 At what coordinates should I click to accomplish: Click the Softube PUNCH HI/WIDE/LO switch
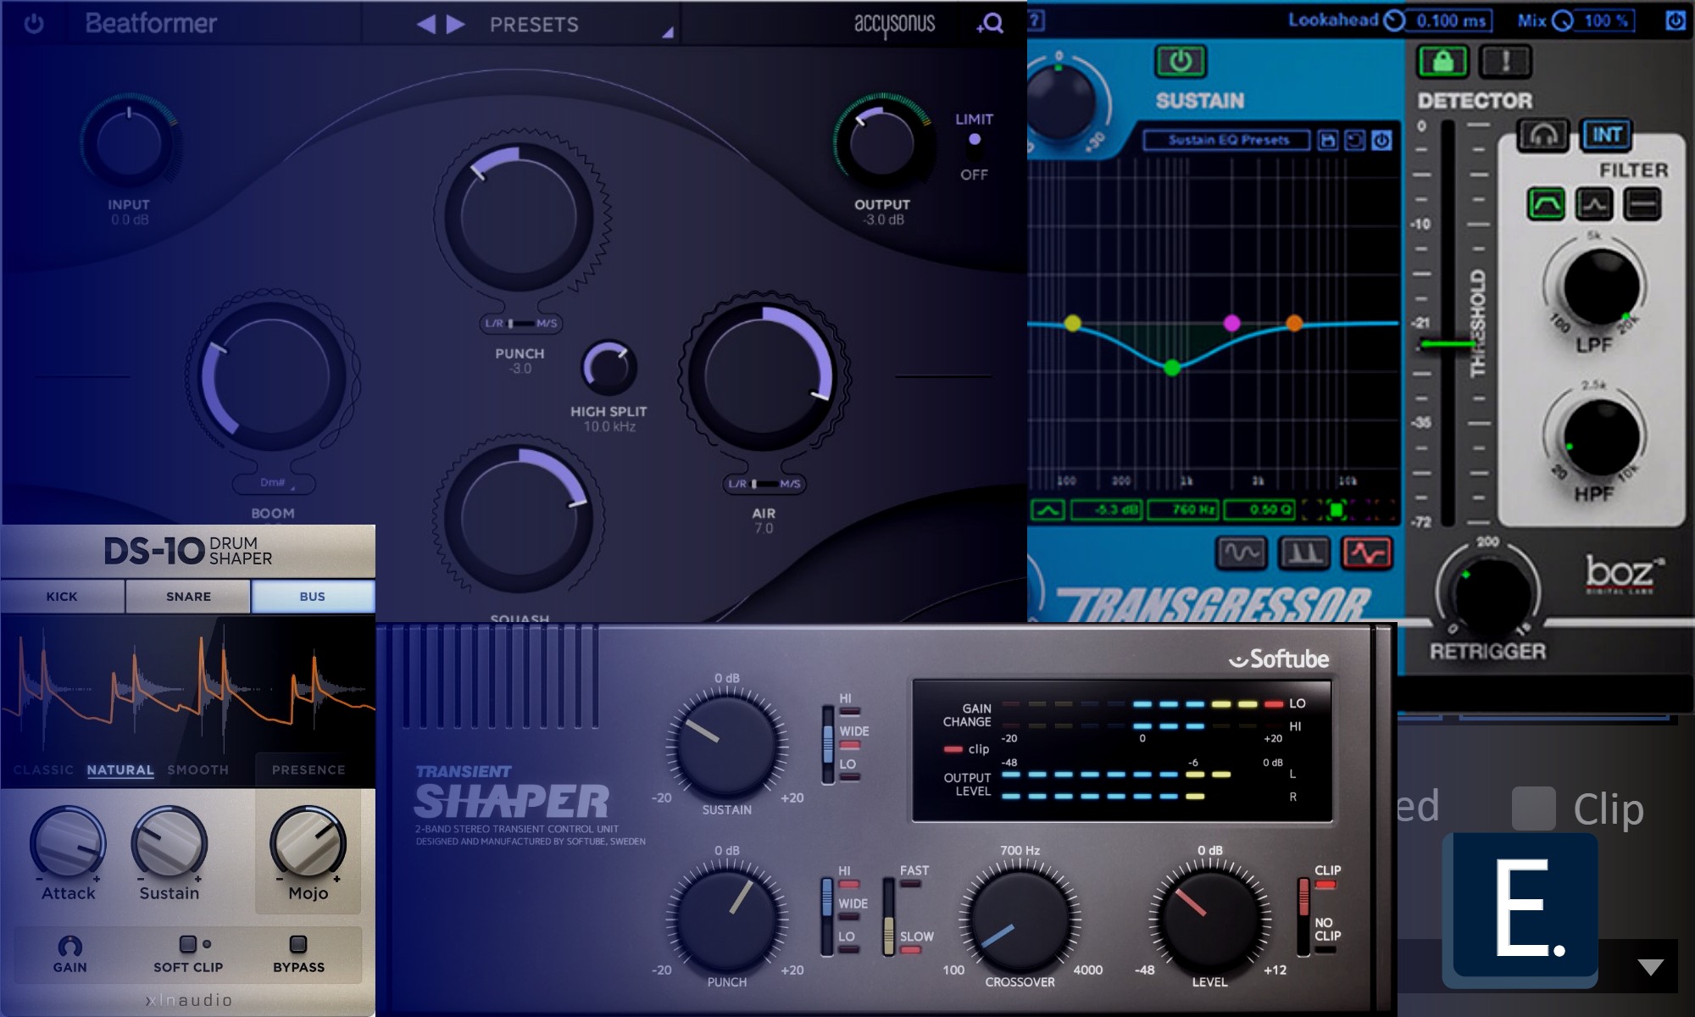tap(827, 916)
